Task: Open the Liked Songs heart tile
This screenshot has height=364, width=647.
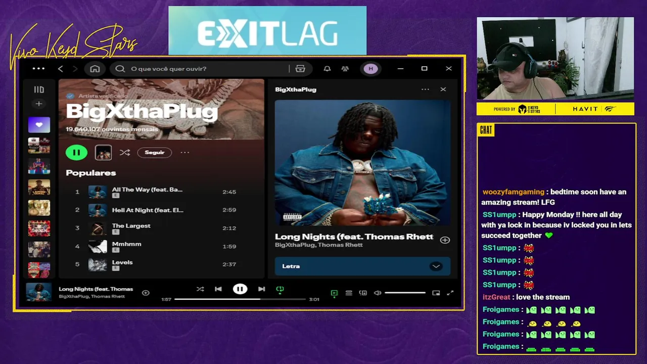Action: coord(39,125)
